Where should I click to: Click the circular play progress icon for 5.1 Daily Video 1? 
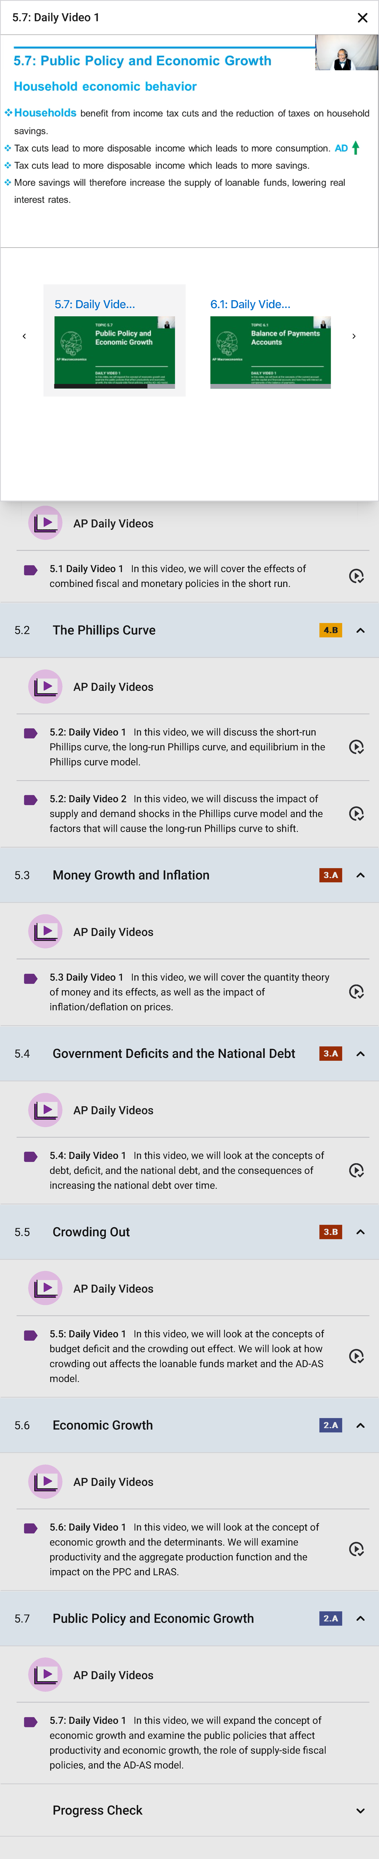coord(357,576)
